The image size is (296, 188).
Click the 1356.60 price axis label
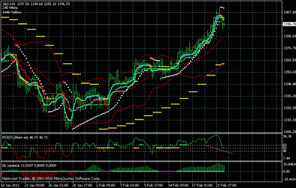290,72
